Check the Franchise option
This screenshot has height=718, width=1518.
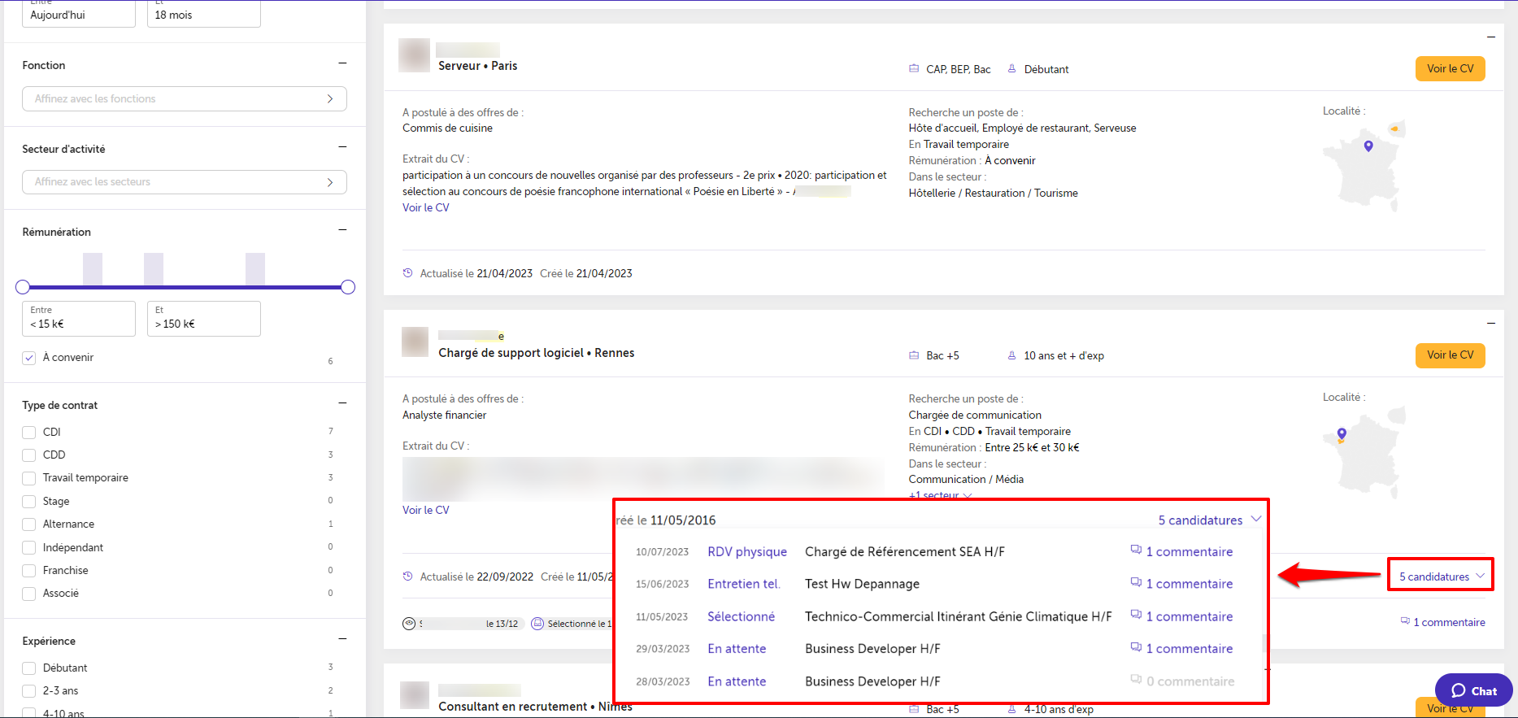point(29,571)
